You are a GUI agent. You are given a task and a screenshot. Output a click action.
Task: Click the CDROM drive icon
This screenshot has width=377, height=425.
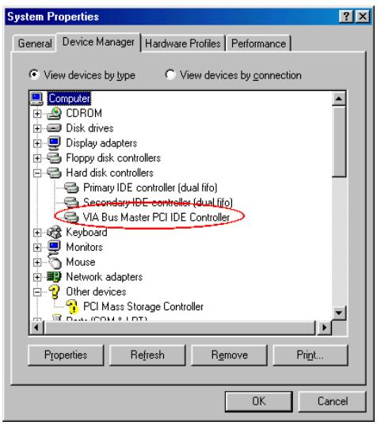[54, 113]
